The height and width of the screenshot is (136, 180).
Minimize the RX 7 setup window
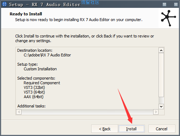pyautogui.click(x=164, y=5)
